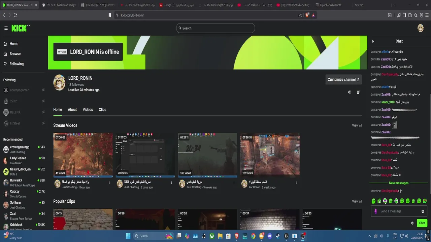This screenshot has height=242, width=431.
Task: Switch to Ergophobia by Rapth browser tab
Action: pyautogui.click(x=330, y=5)
